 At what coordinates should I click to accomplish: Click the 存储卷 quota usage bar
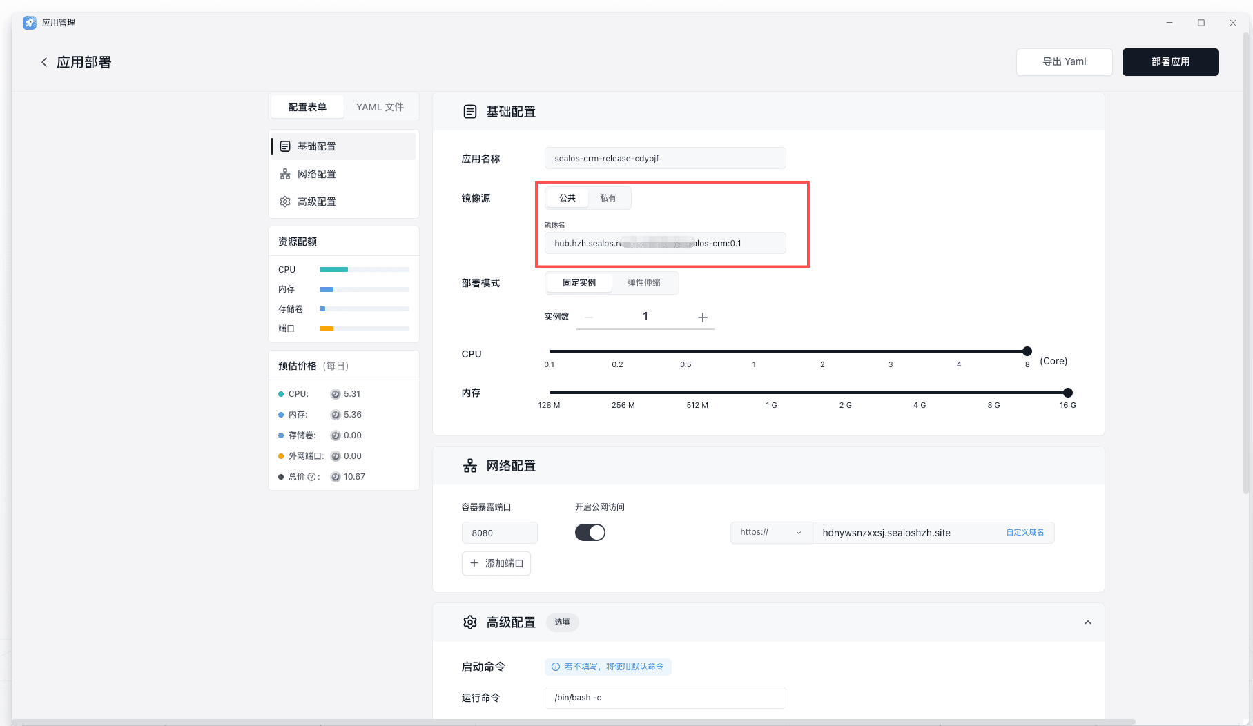(365, 308)
